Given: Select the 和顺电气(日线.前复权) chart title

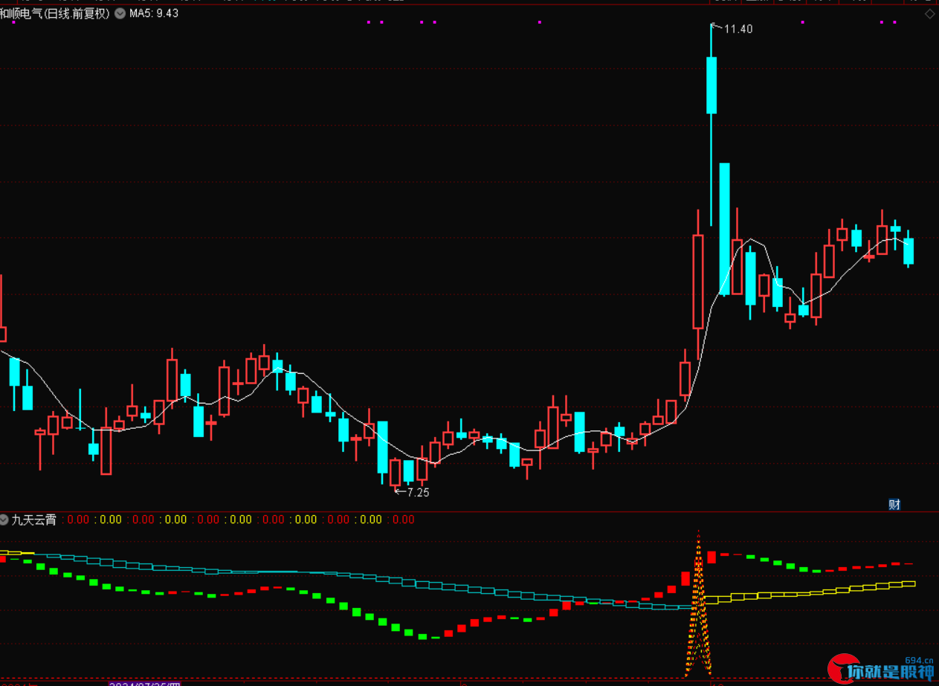Looking at the screenshot, I should click(x=55, y=13).
